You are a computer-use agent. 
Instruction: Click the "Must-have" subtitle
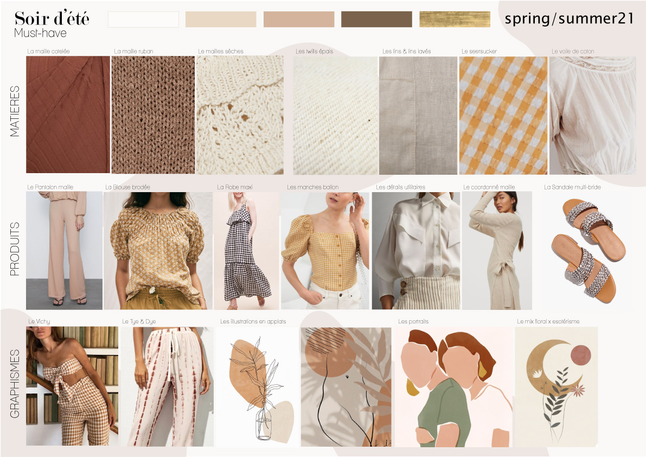tap(40, 33)
